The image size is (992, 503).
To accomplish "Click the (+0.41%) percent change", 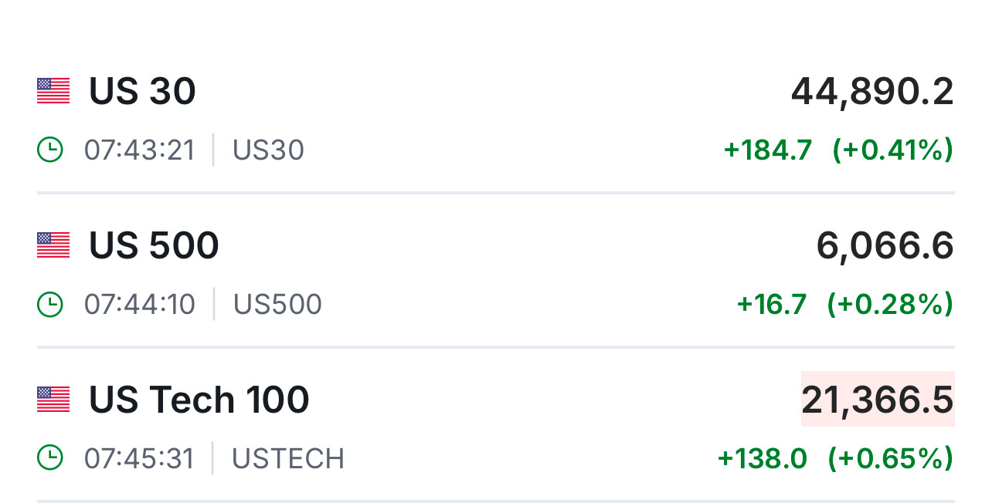I will pos(892,150).
